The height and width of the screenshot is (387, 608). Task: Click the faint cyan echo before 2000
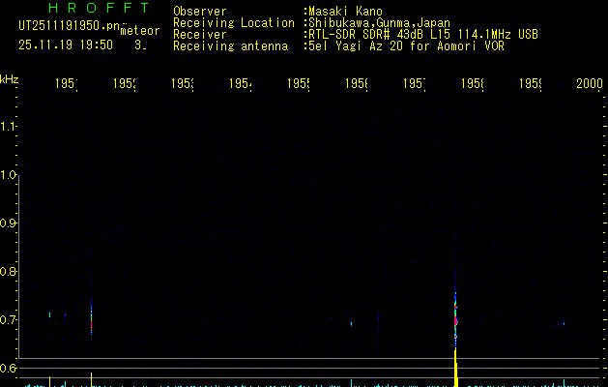pos(564,323)
